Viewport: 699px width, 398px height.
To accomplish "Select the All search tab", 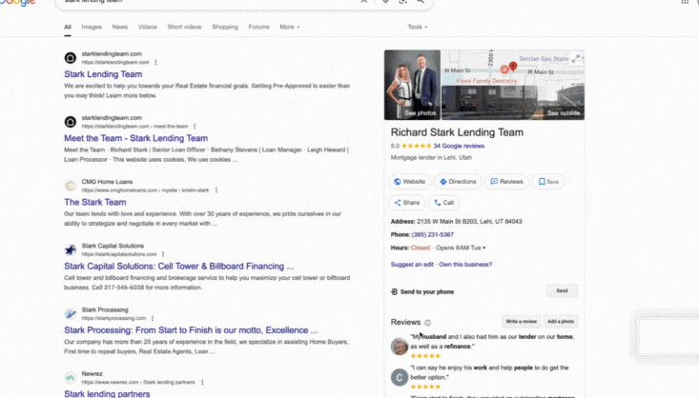I will click(x=68, y=28).
